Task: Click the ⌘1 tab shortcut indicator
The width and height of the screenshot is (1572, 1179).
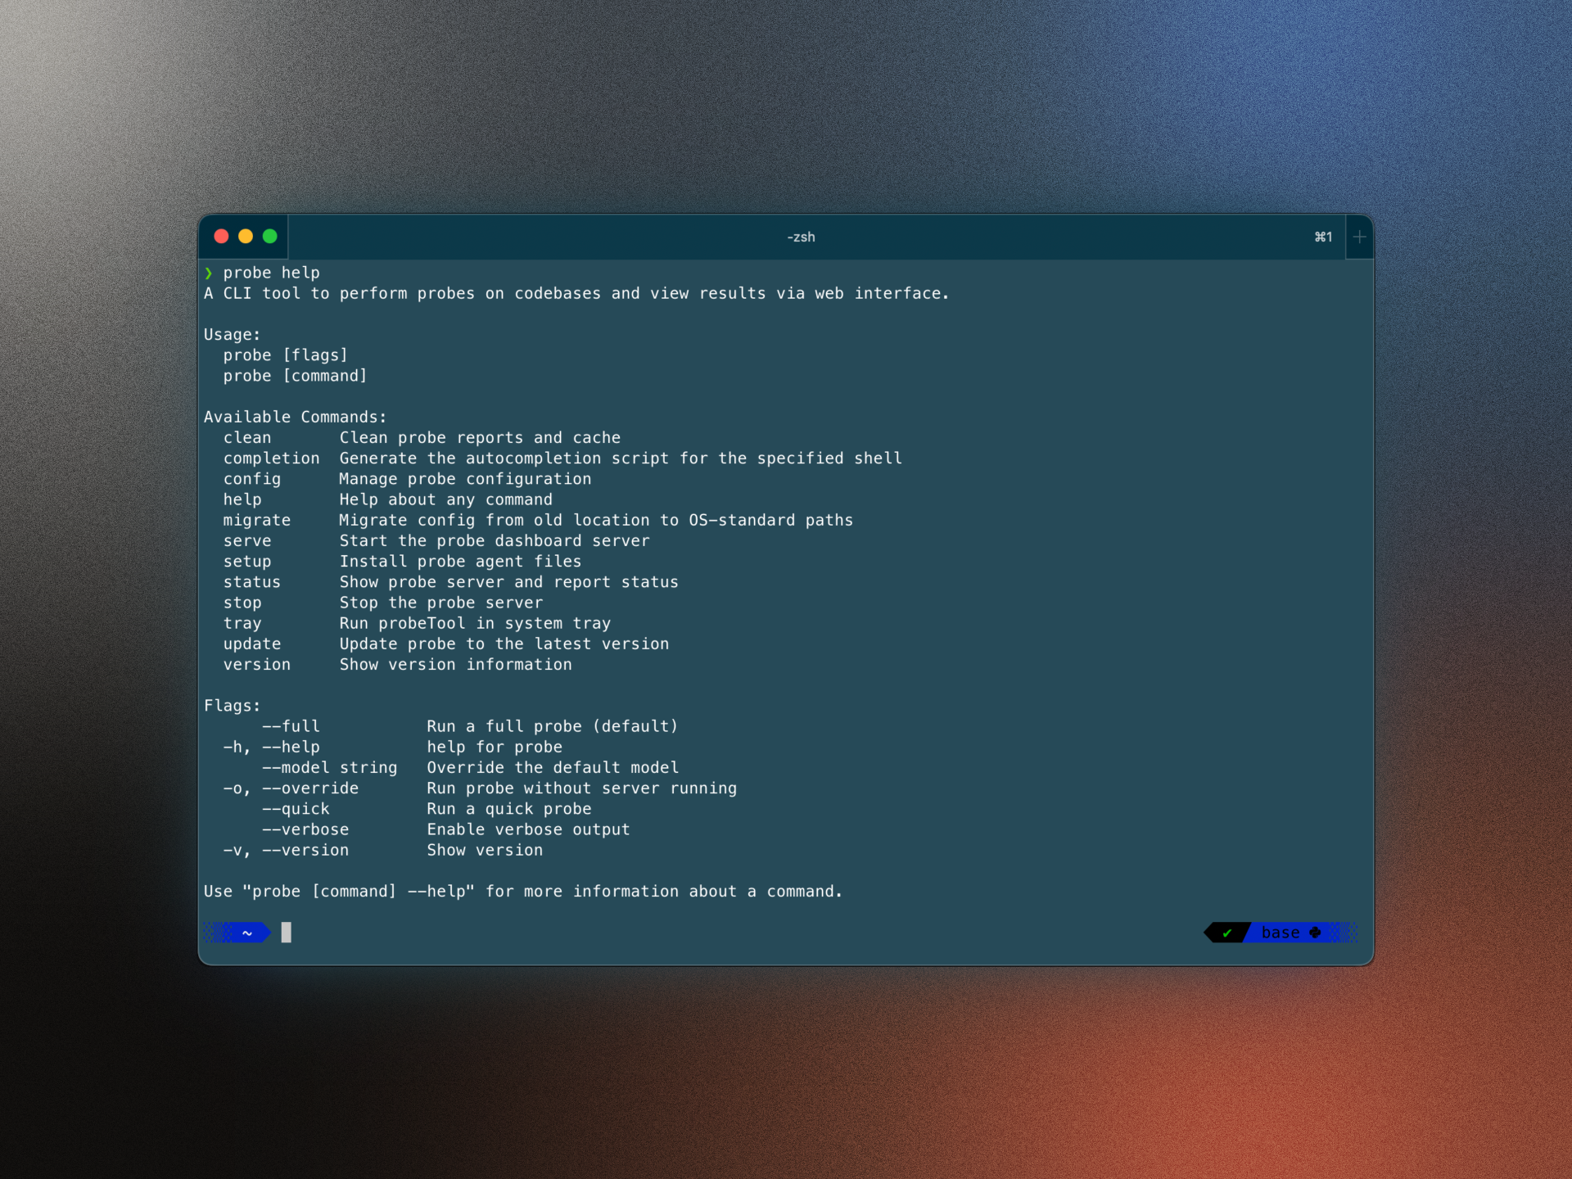Action: point(1323,237)
